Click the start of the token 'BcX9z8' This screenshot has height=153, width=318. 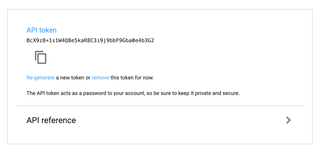tap(34, 40)
